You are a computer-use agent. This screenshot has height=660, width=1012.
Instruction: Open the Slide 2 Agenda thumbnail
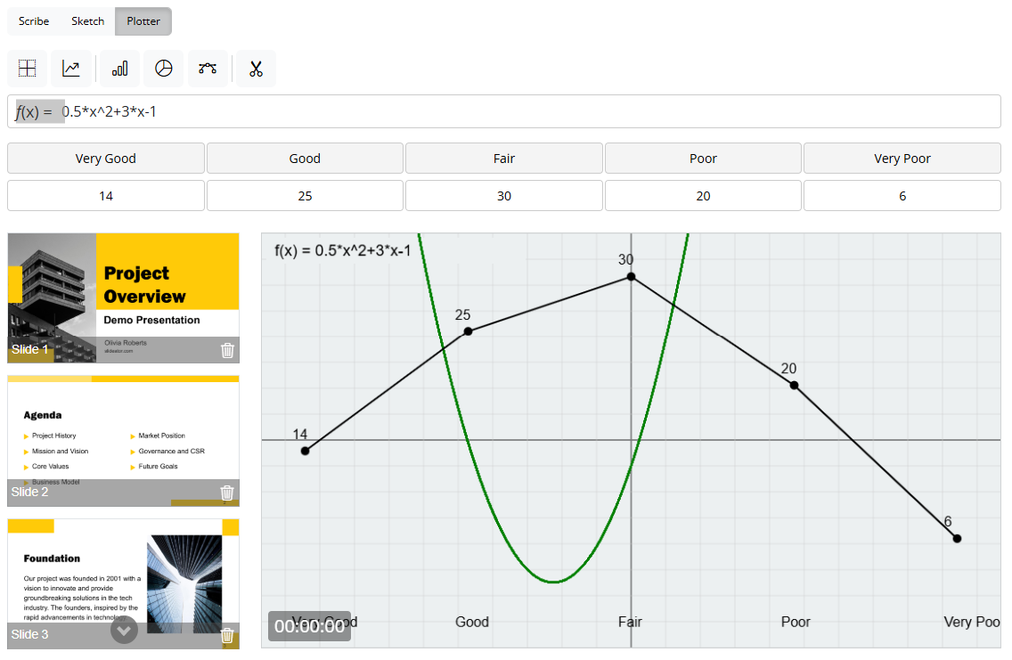tap(123, 441)
